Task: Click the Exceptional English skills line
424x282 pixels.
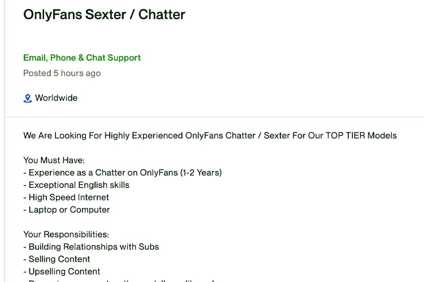Action: 76,185
